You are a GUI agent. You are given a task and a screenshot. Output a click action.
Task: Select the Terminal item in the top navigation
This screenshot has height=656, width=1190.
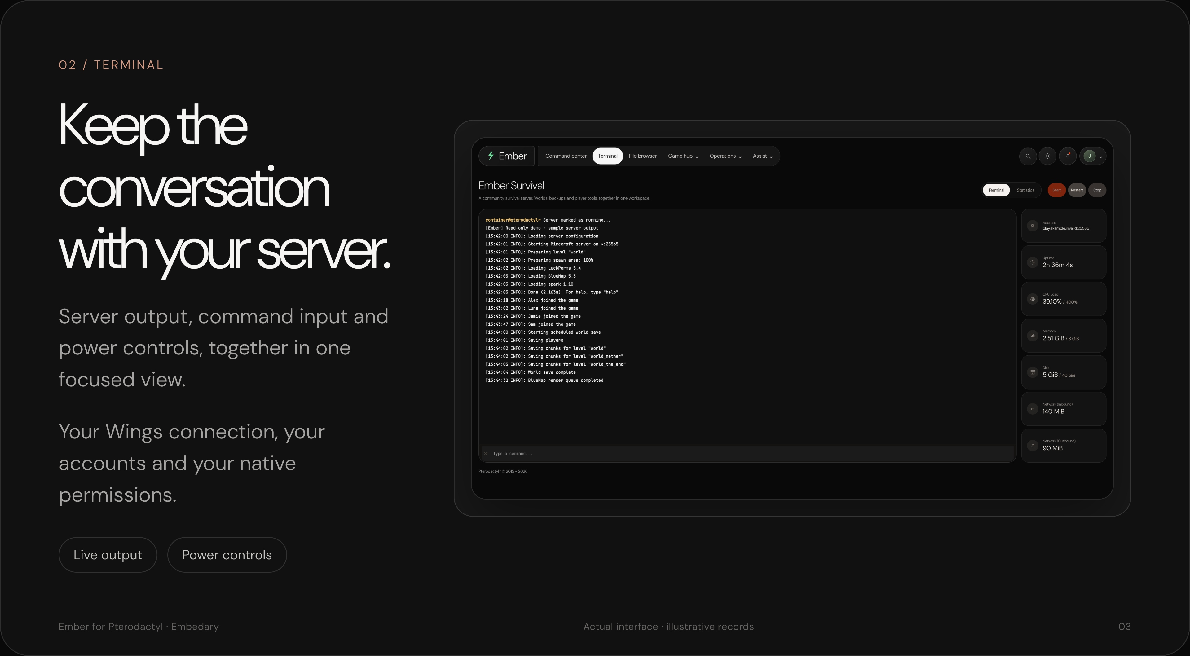607,156
